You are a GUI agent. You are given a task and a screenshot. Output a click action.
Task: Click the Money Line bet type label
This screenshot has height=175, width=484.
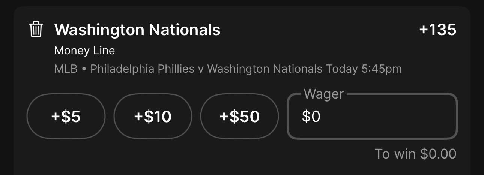(84, 51)
